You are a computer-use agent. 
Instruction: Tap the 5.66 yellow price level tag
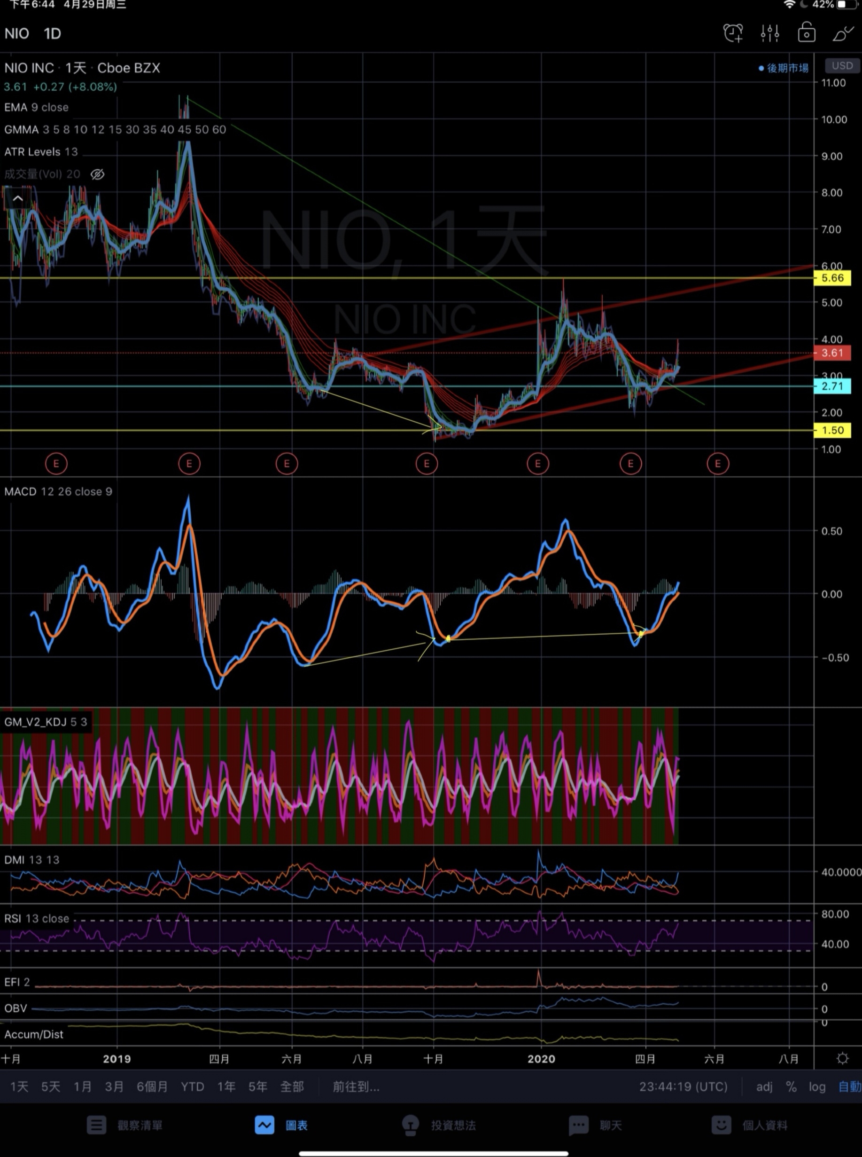(833, 278)
